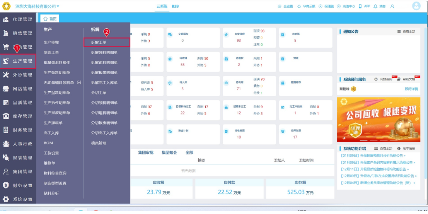Click the 财务管理 calculator icon
The image size is (428, 214).
click(6, 130)
